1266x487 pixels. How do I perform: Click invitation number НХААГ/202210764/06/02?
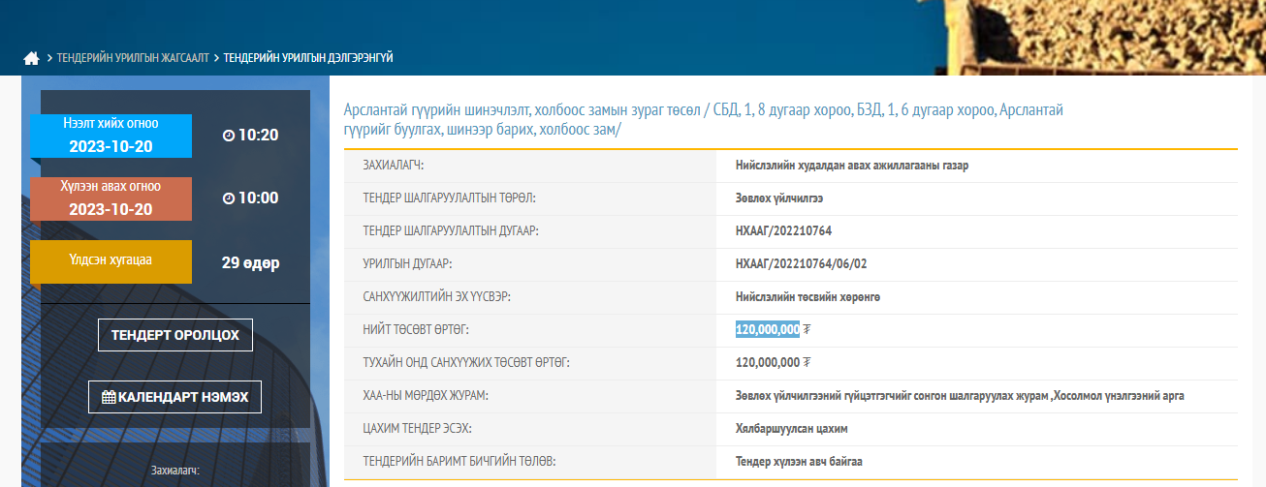tap(800, 263)
